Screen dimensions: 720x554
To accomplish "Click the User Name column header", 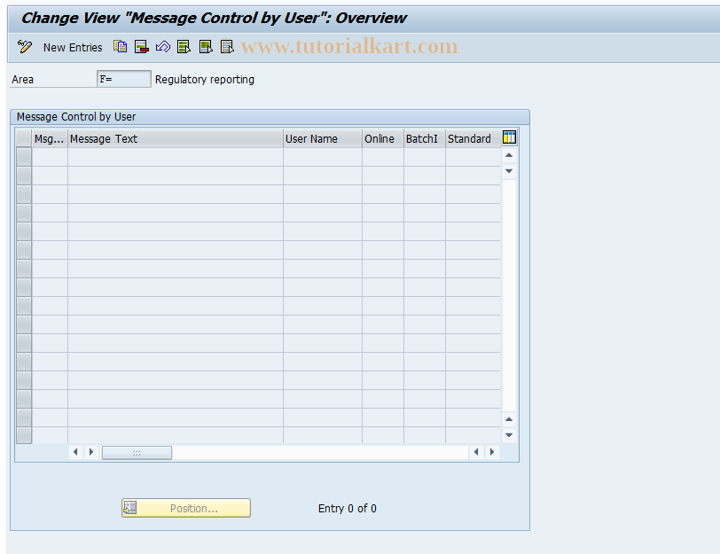I will pos(323,138).
